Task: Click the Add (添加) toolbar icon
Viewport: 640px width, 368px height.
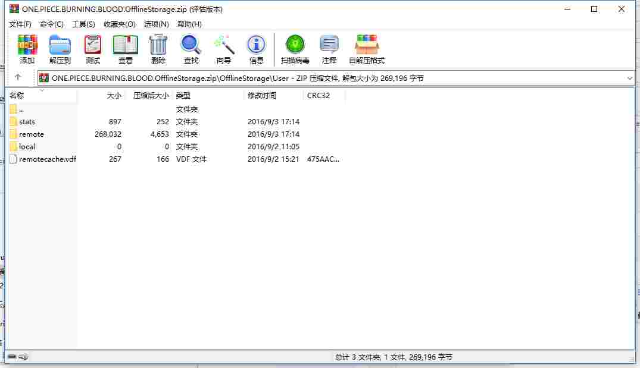Action: coord(27,45)
